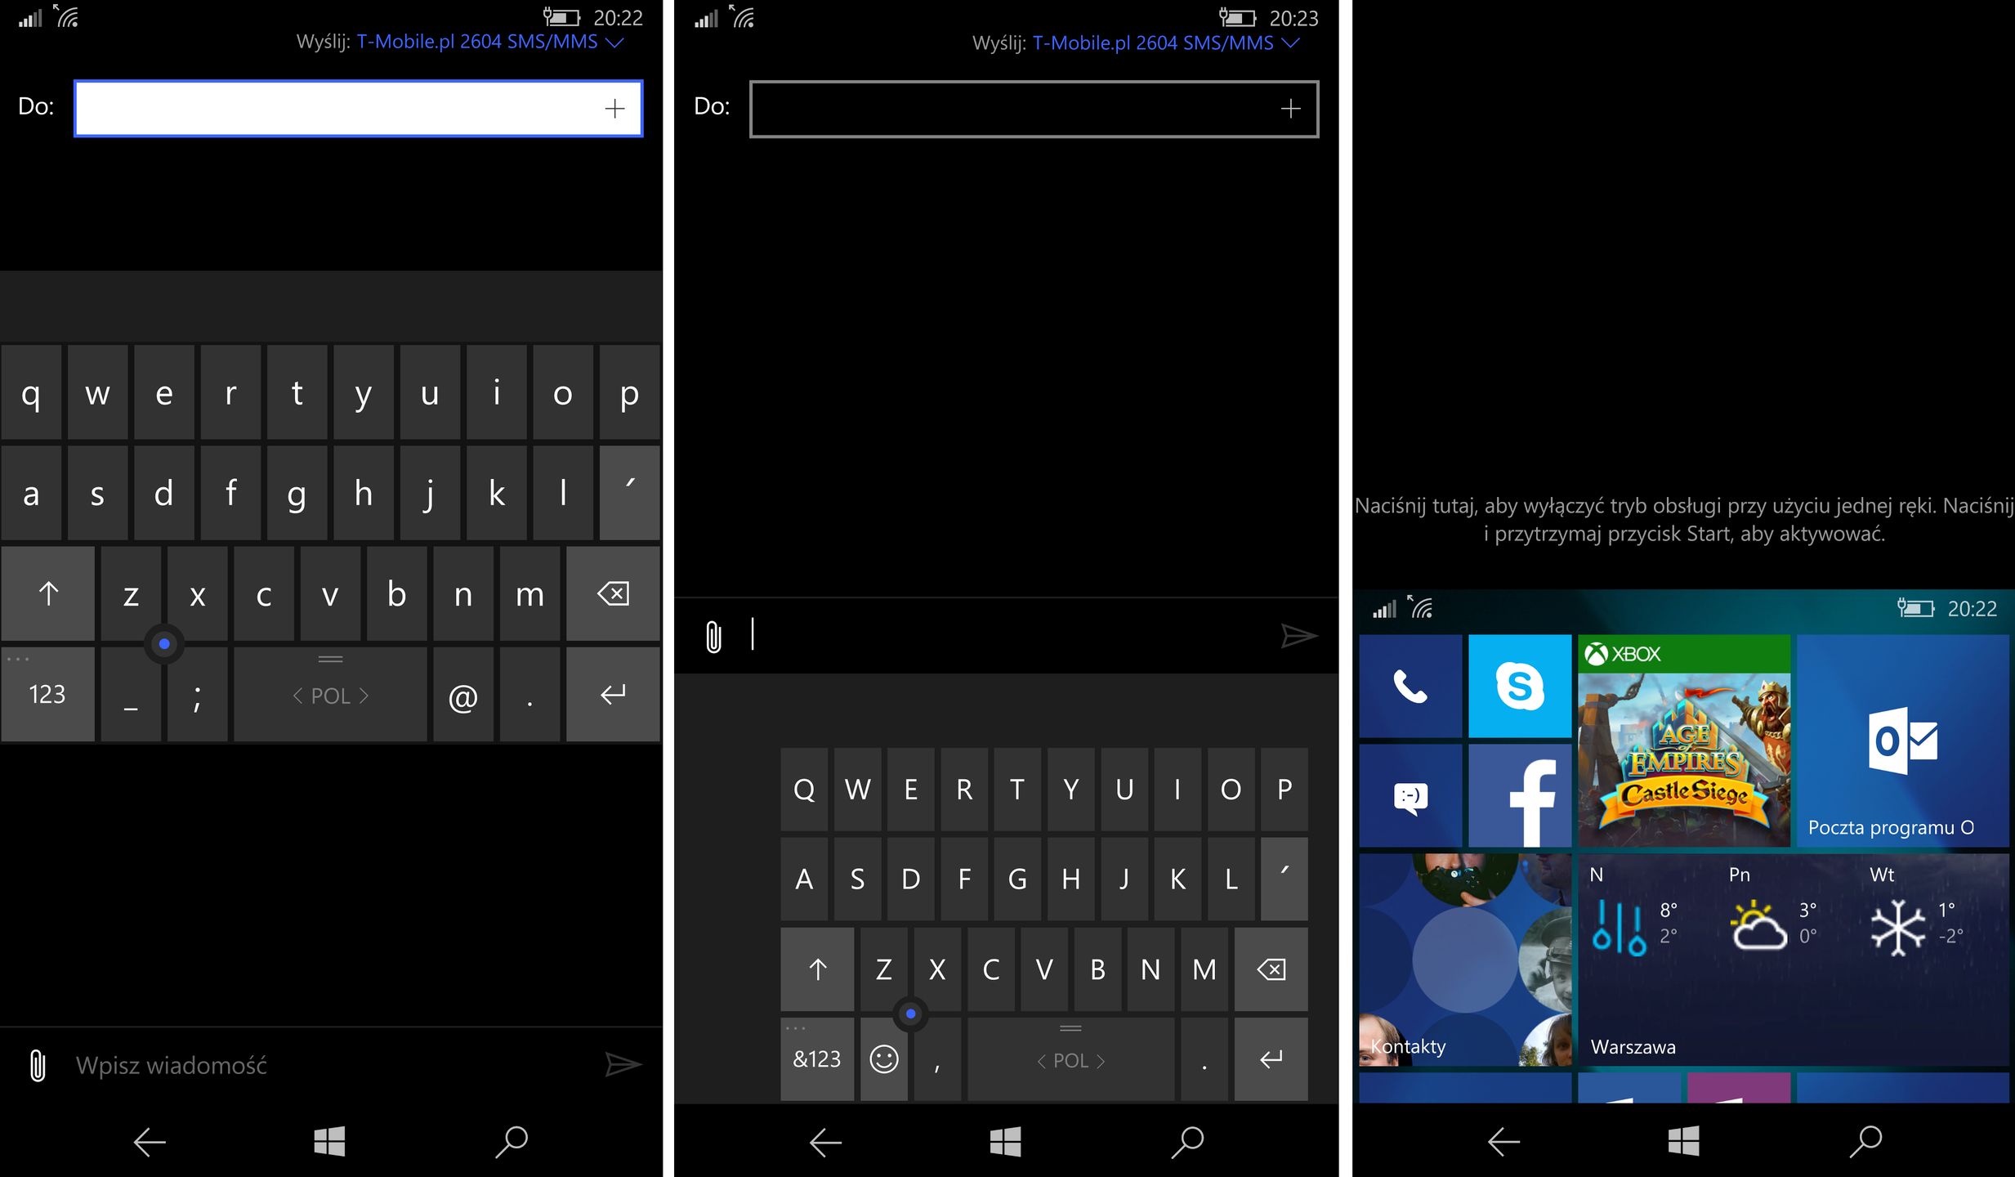The width and height of the screenshot is (2015, 1177).
Task: Open the Outlook mail tile
Action: pos(1902,741)
